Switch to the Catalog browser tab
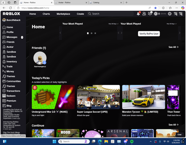 105,3
